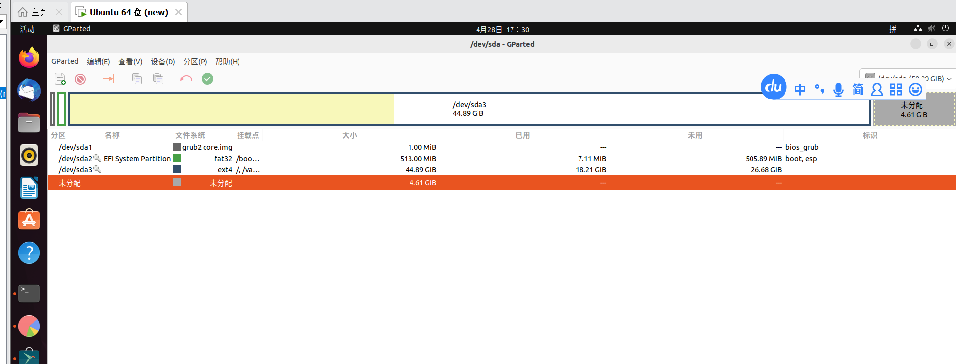
Task: Apply all operations with green checkmark
Action: click(207, 79)
